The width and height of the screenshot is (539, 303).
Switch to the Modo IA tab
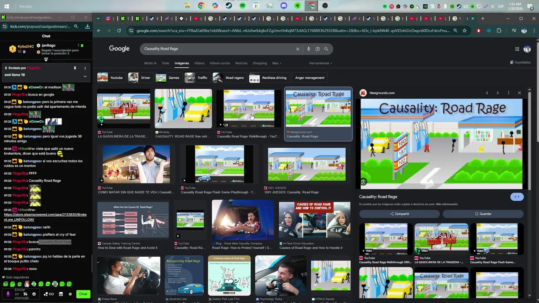(150, 63)
